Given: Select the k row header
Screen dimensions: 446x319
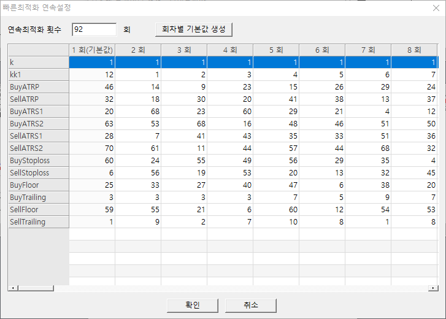Looking at the screenshot, I should pyautogui.click(x=38, y=62).
